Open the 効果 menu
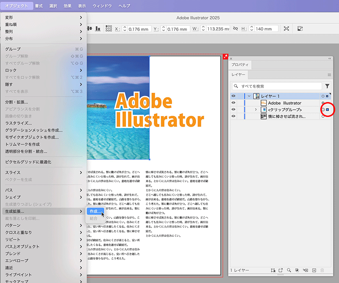The width and height of the screenshot is (339, 283). click(67, 6)
